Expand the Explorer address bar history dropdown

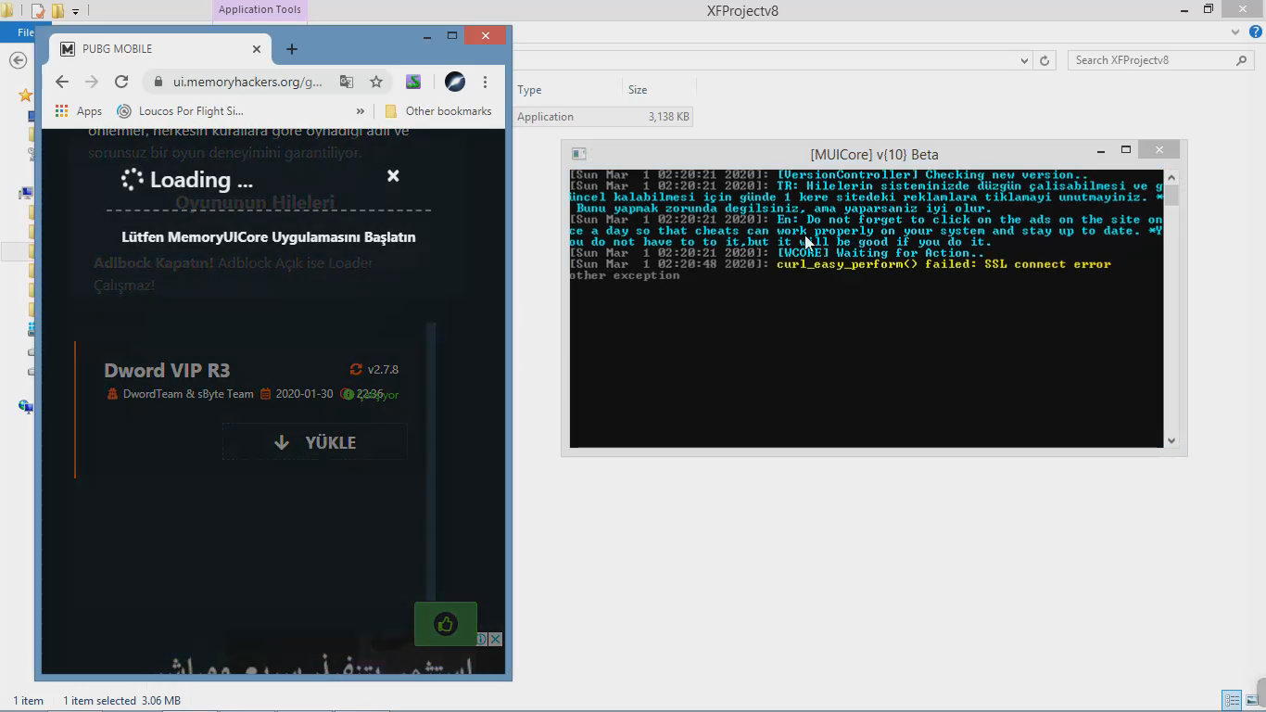1024,60
